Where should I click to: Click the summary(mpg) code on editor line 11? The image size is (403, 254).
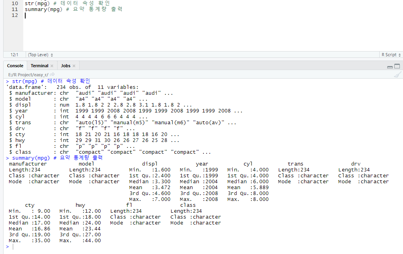pyautogui.click(x=43, y=9)
